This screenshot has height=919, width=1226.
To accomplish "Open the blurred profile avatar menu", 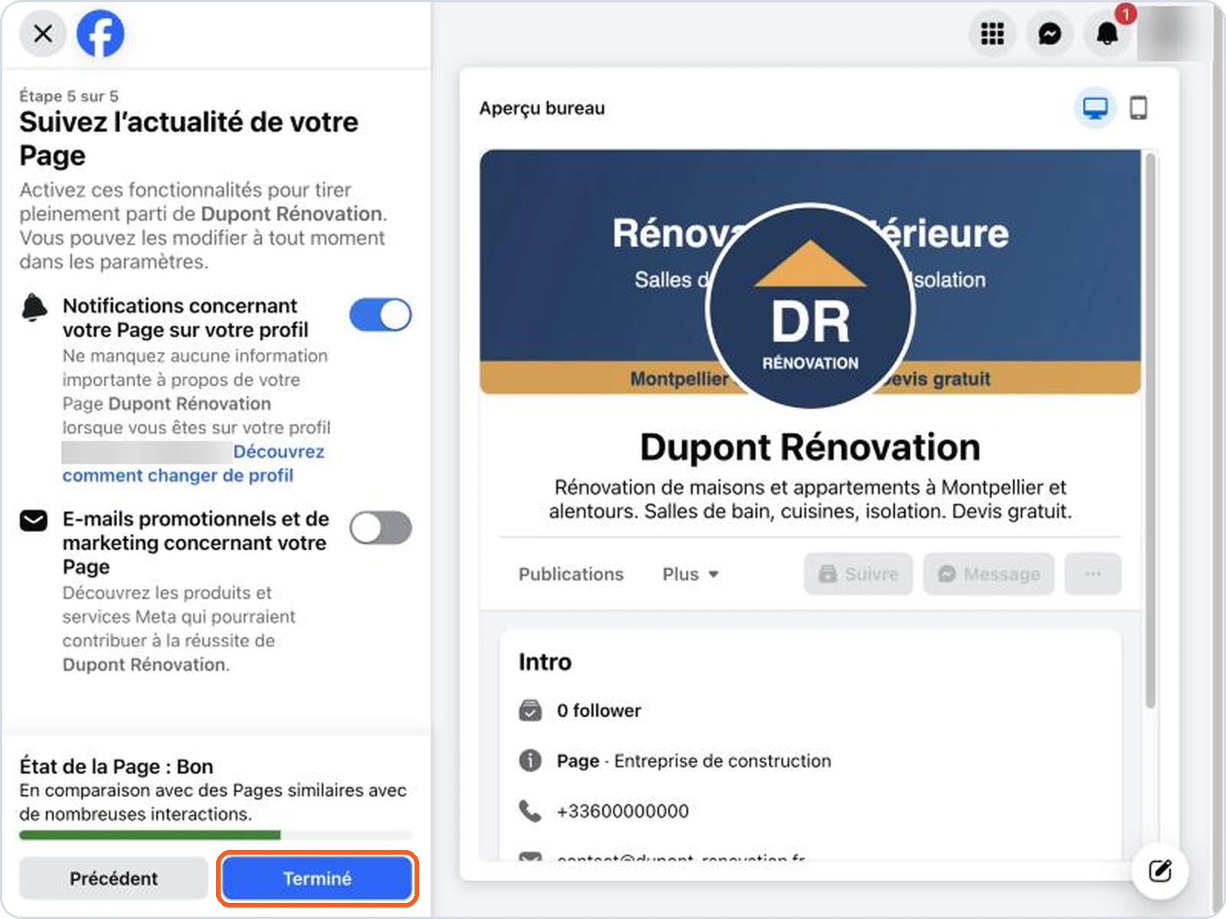I will coord(1172,34).
